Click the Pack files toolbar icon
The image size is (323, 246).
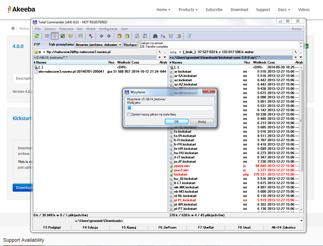[119, 36]
